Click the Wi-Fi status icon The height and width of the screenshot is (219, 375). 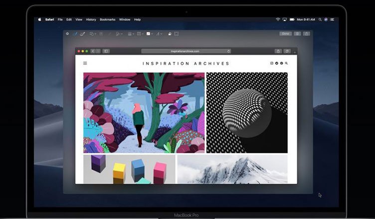pos(278,19)
